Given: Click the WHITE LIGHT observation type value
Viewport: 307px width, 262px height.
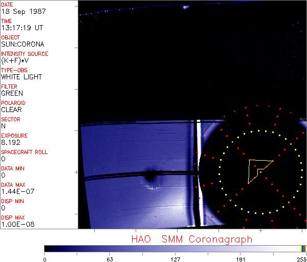Looking at the screenshot, I should tap(21, 77).
